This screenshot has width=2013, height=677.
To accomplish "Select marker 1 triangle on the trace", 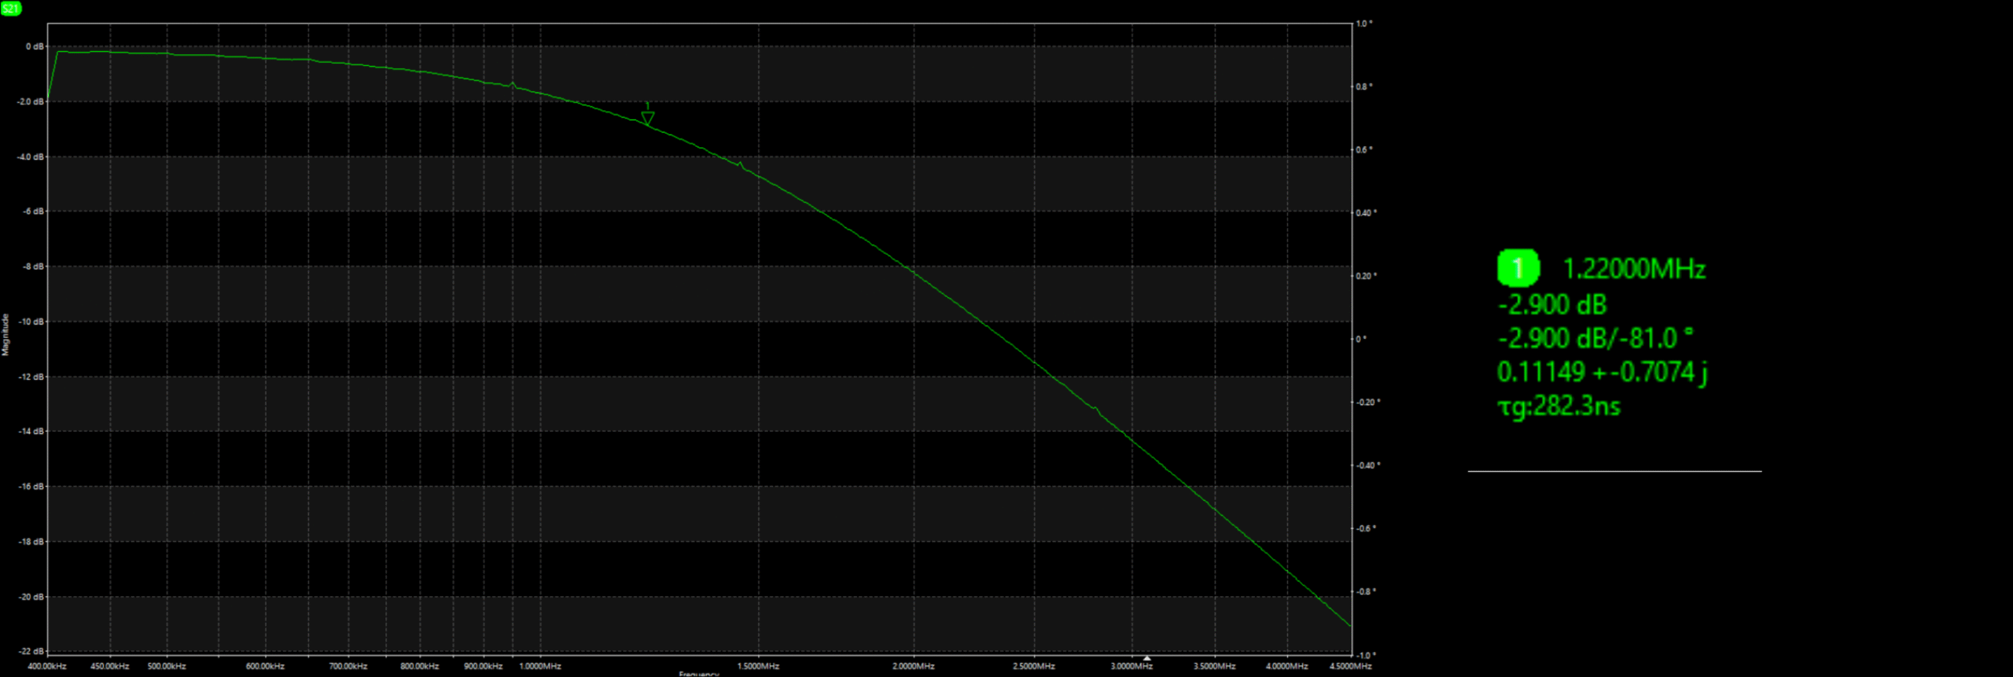I will pos(647,118).
